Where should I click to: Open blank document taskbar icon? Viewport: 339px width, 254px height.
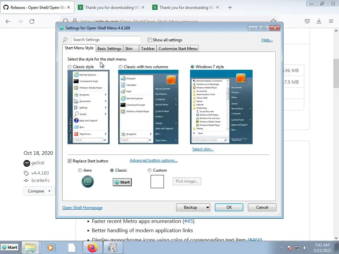pos(72,247)
